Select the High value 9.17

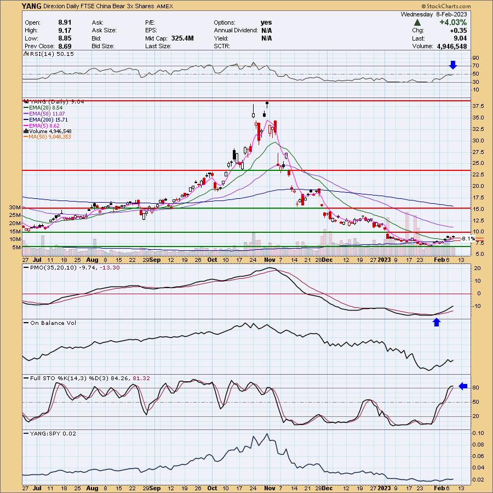tap(65, 30)
